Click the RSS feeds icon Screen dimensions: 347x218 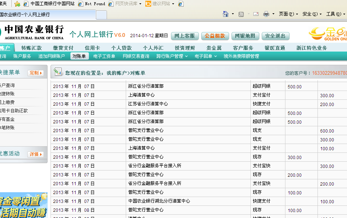tap(241, 14)
